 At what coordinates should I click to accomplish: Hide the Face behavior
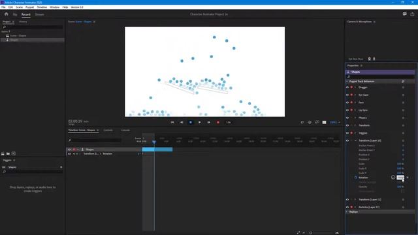pos(347,102)
